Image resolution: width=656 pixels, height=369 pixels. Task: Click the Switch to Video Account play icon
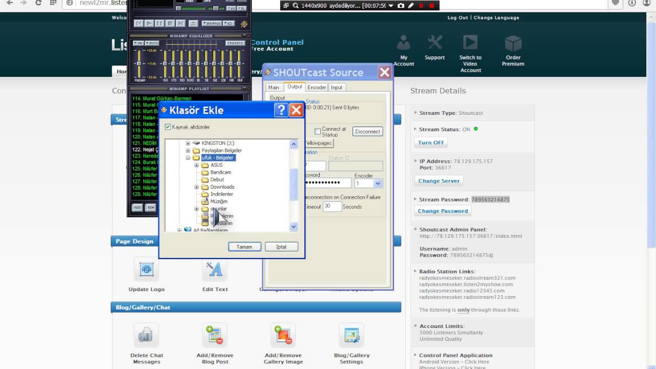[x=470, y=43]
